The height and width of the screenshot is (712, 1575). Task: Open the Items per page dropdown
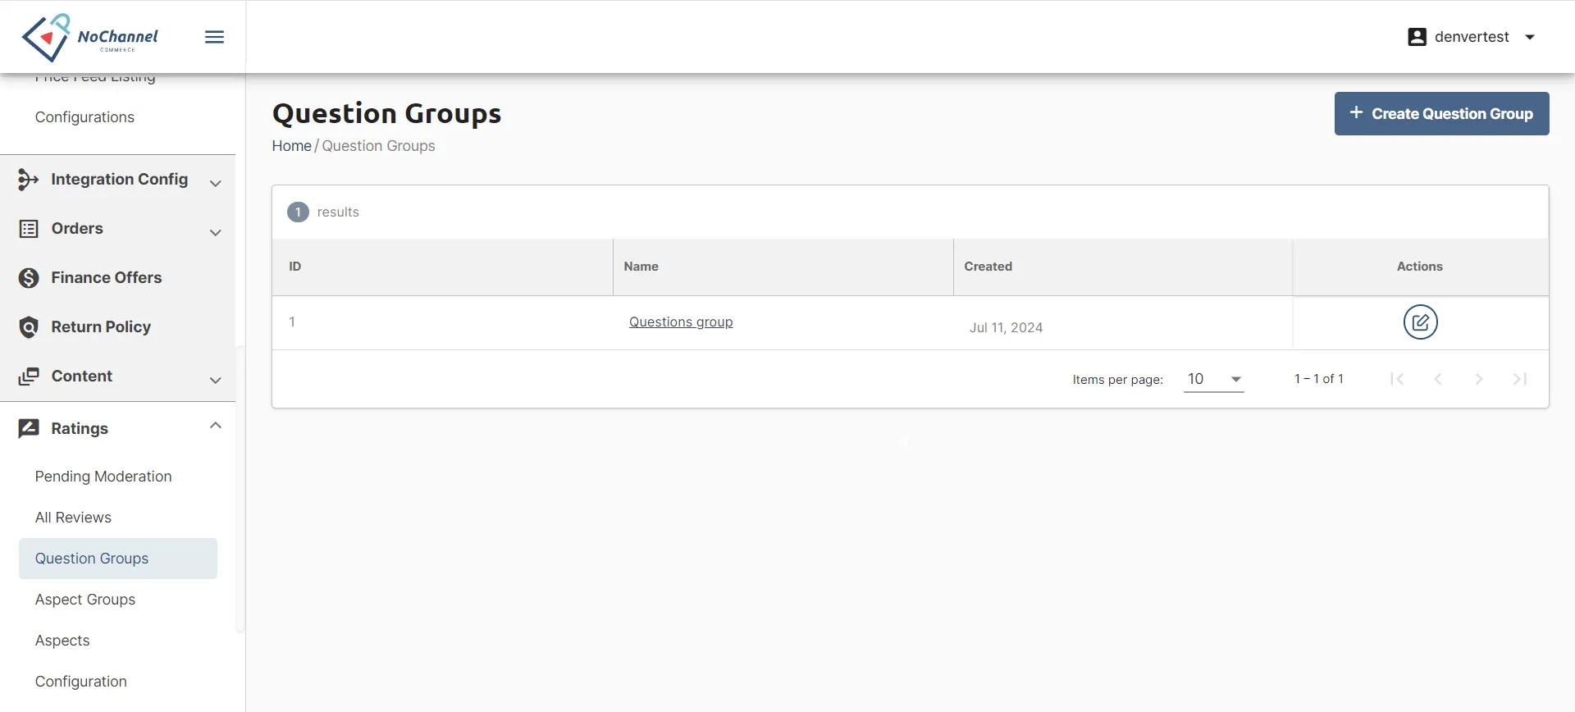coord(1213,379)
